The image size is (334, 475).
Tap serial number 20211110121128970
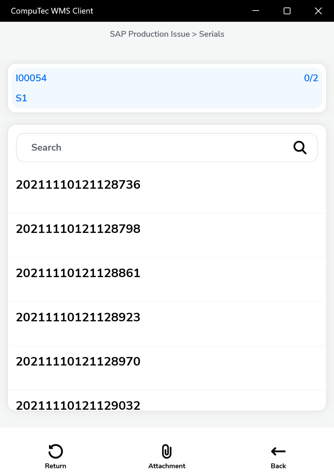[78, 361]
